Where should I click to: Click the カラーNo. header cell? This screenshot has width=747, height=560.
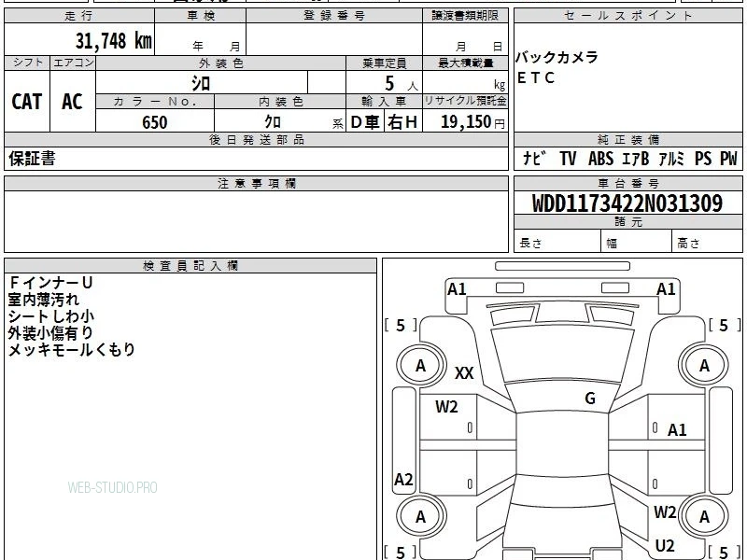coord(155,102)
